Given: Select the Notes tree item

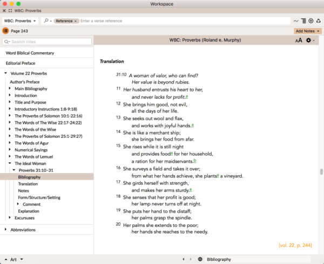Looking at the screenshot, I should [23, 191].
